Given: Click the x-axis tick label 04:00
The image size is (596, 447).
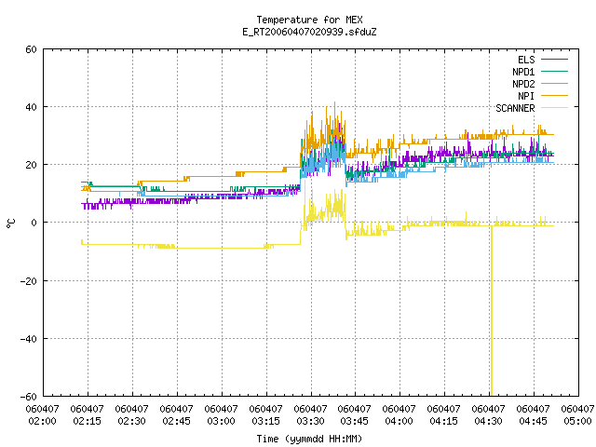Looking at the screenshot, I should (x=400, y=421).
